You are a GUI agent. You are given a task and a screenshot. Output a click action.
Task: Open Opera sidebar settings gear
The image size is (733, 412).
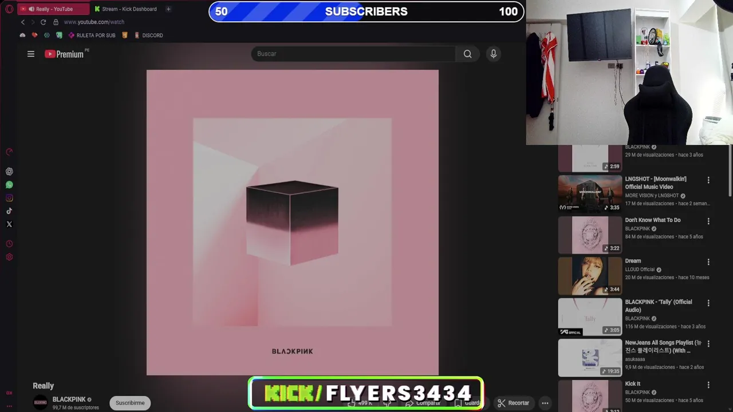coord(9,257)
